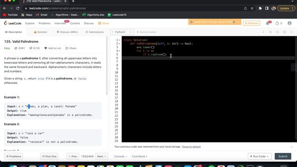Click the LeetCode hiring banner

click(214, 22)
